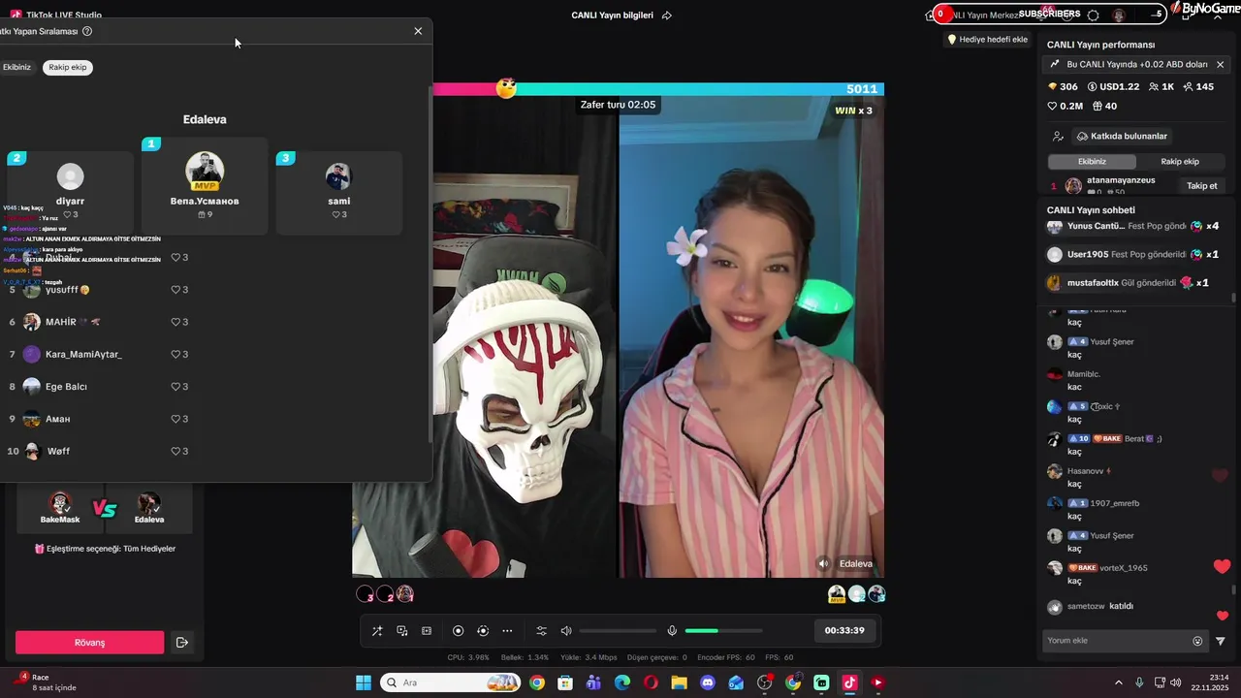Click the viewers count 1K
Viewport: 1241px width, 698px height.
[x=1161, y=87]
